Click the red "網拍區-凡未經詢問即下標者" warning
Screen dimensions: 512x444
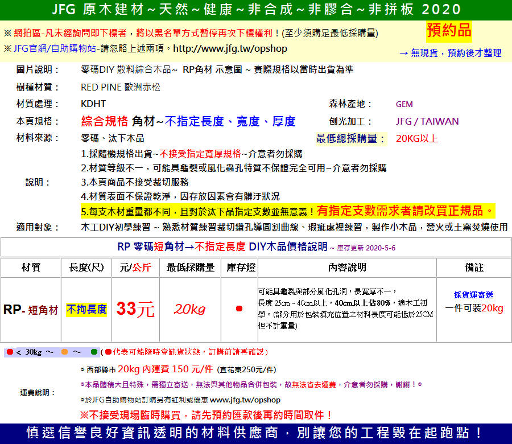[x=142, y=33]
